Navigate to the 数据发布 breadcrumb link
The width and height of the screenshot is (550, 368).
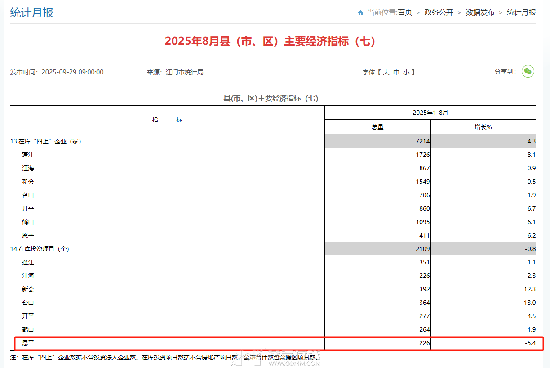pos(480,13)
